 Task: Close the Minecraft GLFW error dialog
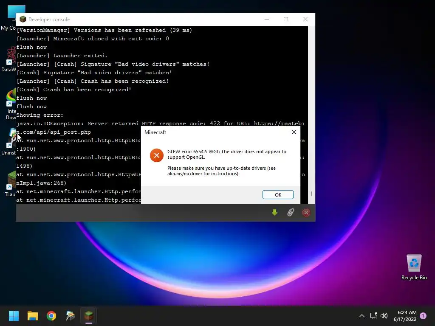tap(294, 132)
